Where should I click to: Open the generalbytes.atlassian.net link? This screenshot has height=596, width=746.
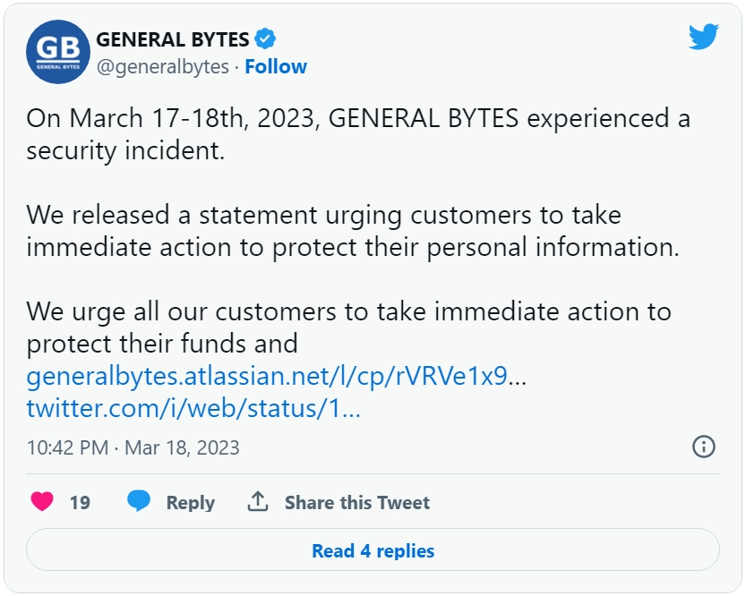[276, 376]
